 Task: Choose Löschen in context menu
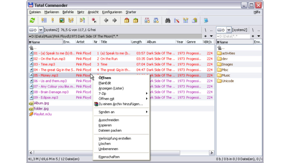[x=121, y=143]
